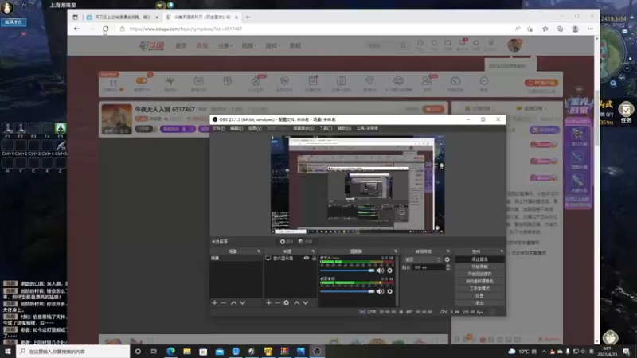Remove scene with minus icon in Scenes panel
Image resolution: width=637 pixels, height=358 pixels.
pyautogui.click(x=224, y=303)
